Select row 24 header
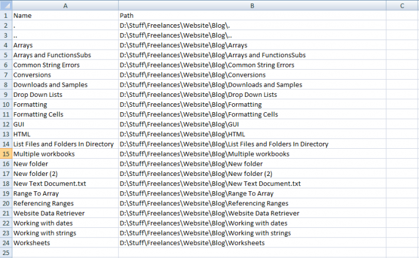Screen dimensions: 419x258 tap(5, 243)
